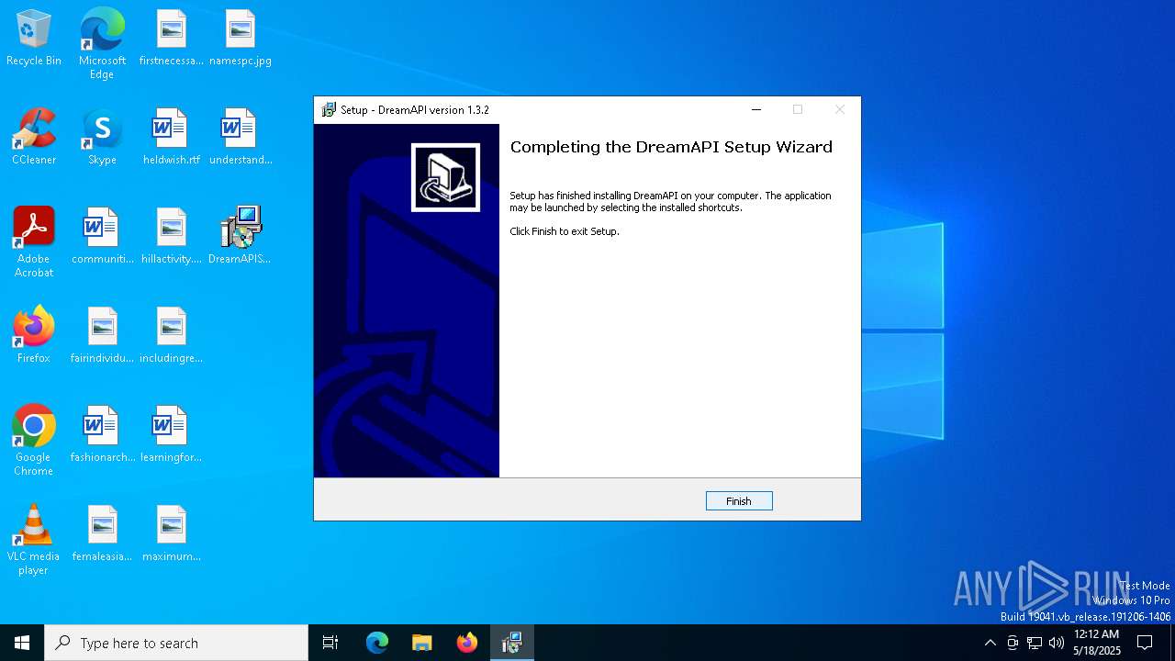This screenshot has width=1175, height=661.
Task: Click the setup title bar icon menu
Action: point(329,110)
